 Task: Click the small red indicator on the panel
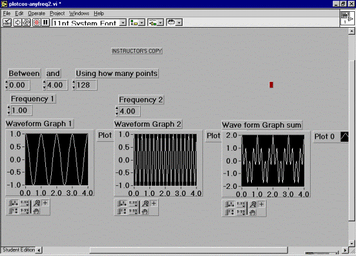[x=271, y=85]
